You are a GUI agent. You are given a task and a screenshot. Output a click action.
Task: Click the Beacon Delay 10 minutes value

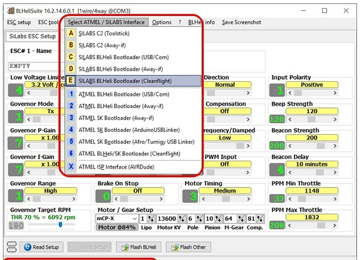coord(312,164)
